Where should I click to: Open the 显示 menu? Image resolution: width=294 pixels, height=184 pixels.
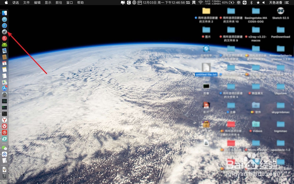[x=48, y=3]
